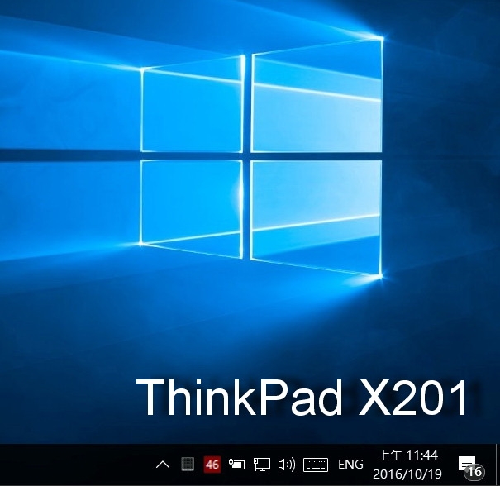Image resolution: width=500 pixels, height=486 pixels.
Task: Click the speaker volume icon
Action: [x=287, y=465]
